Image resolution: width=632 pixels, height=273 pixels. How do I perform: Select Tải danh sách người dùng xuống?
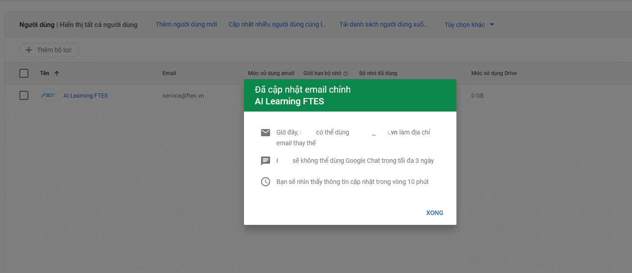click(384, 24)
